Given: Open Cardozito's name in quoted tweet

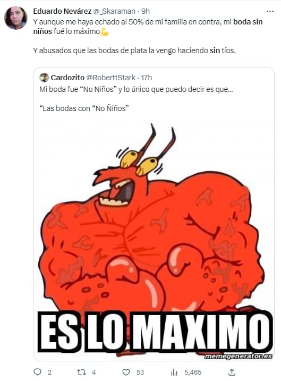Looking at the screenshot, I should pos(67,78).
